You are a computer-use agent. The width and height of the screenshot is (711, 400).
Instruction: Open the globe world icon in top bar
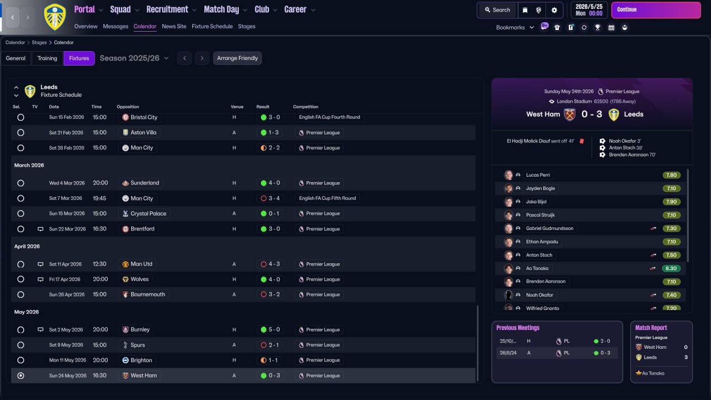[x=539, y=10]
